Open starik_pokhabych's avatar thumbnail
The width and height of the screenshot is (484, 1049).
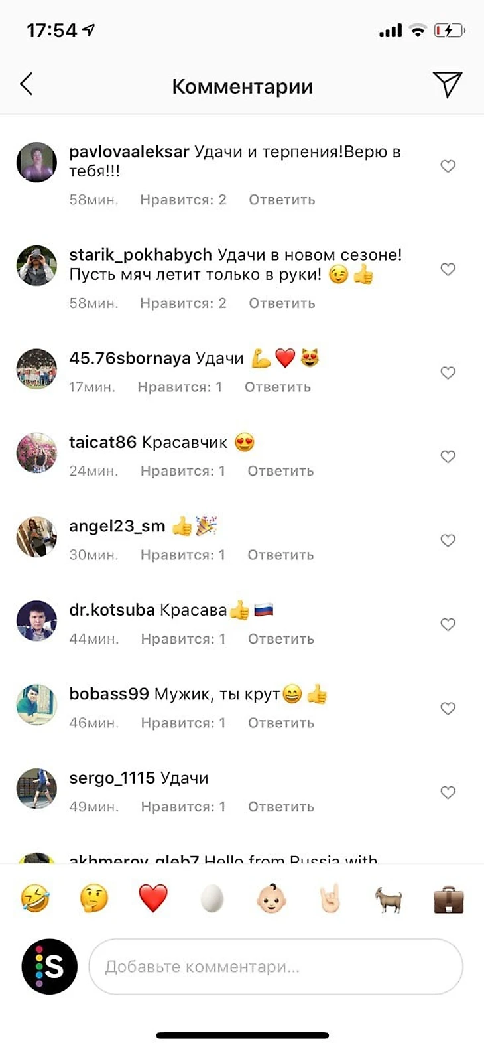point(36,265)
